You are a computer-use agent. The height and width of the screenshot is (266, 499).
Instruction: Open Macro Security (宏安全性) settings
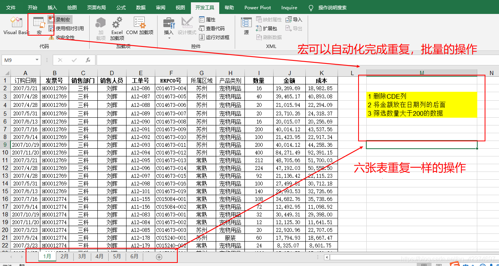pyautogui.click(x=62, y=38)
